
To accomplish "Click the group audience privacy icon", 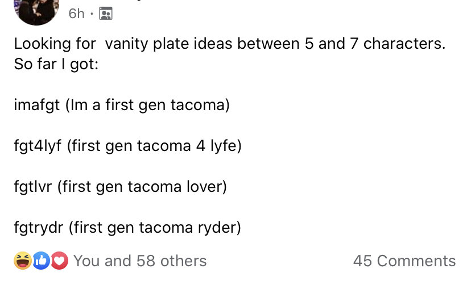I will click(106, 14).
